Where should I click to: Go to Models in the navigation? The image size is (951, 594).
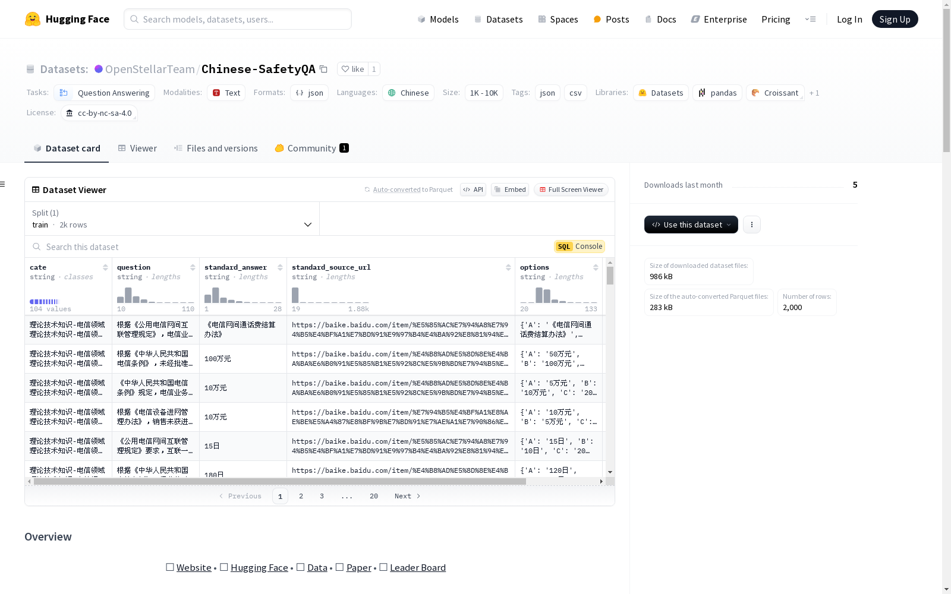pyautogui.click(x=438, y=19)
